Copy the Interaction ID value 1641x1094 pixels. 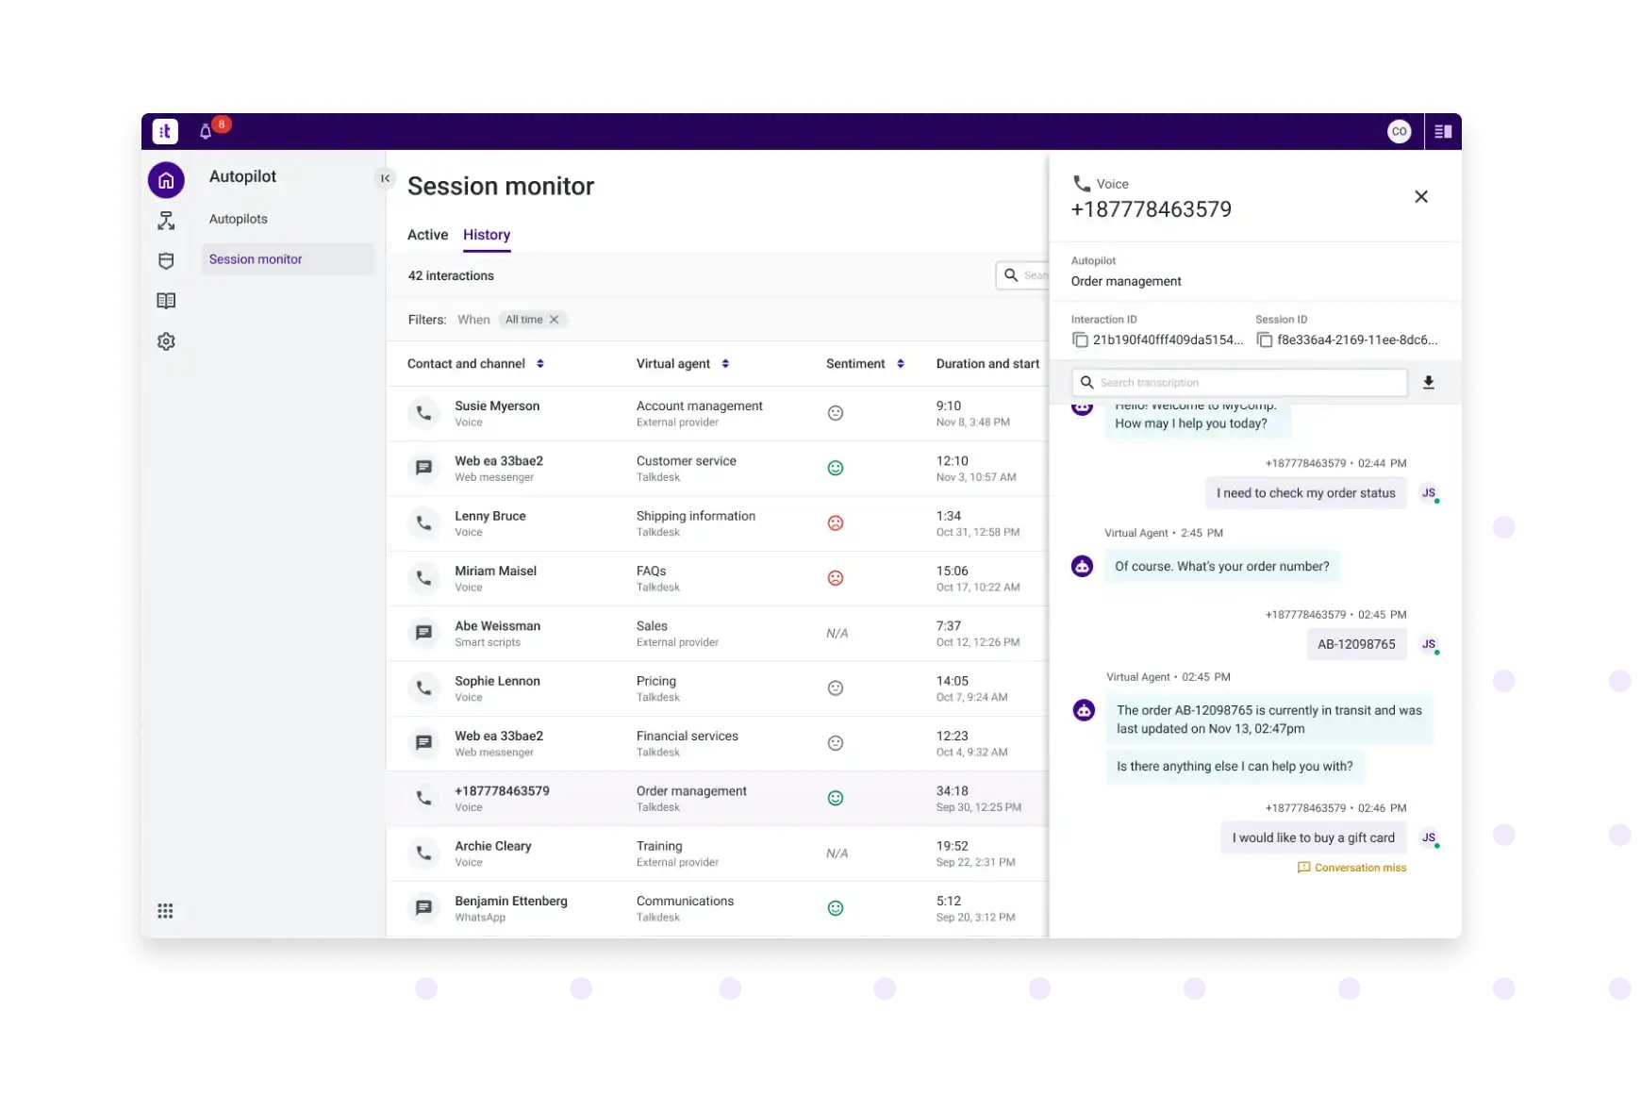(x=1080, y=340)
